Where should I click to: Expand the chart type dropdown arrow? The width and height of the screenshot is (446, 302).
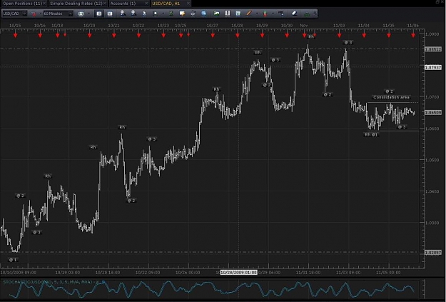pos(88,14)
